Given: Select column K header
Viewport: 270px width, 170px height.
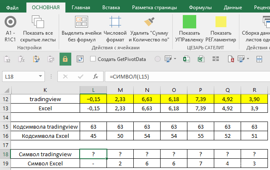Looking at the screenshot, I should (x=45, y=90).
